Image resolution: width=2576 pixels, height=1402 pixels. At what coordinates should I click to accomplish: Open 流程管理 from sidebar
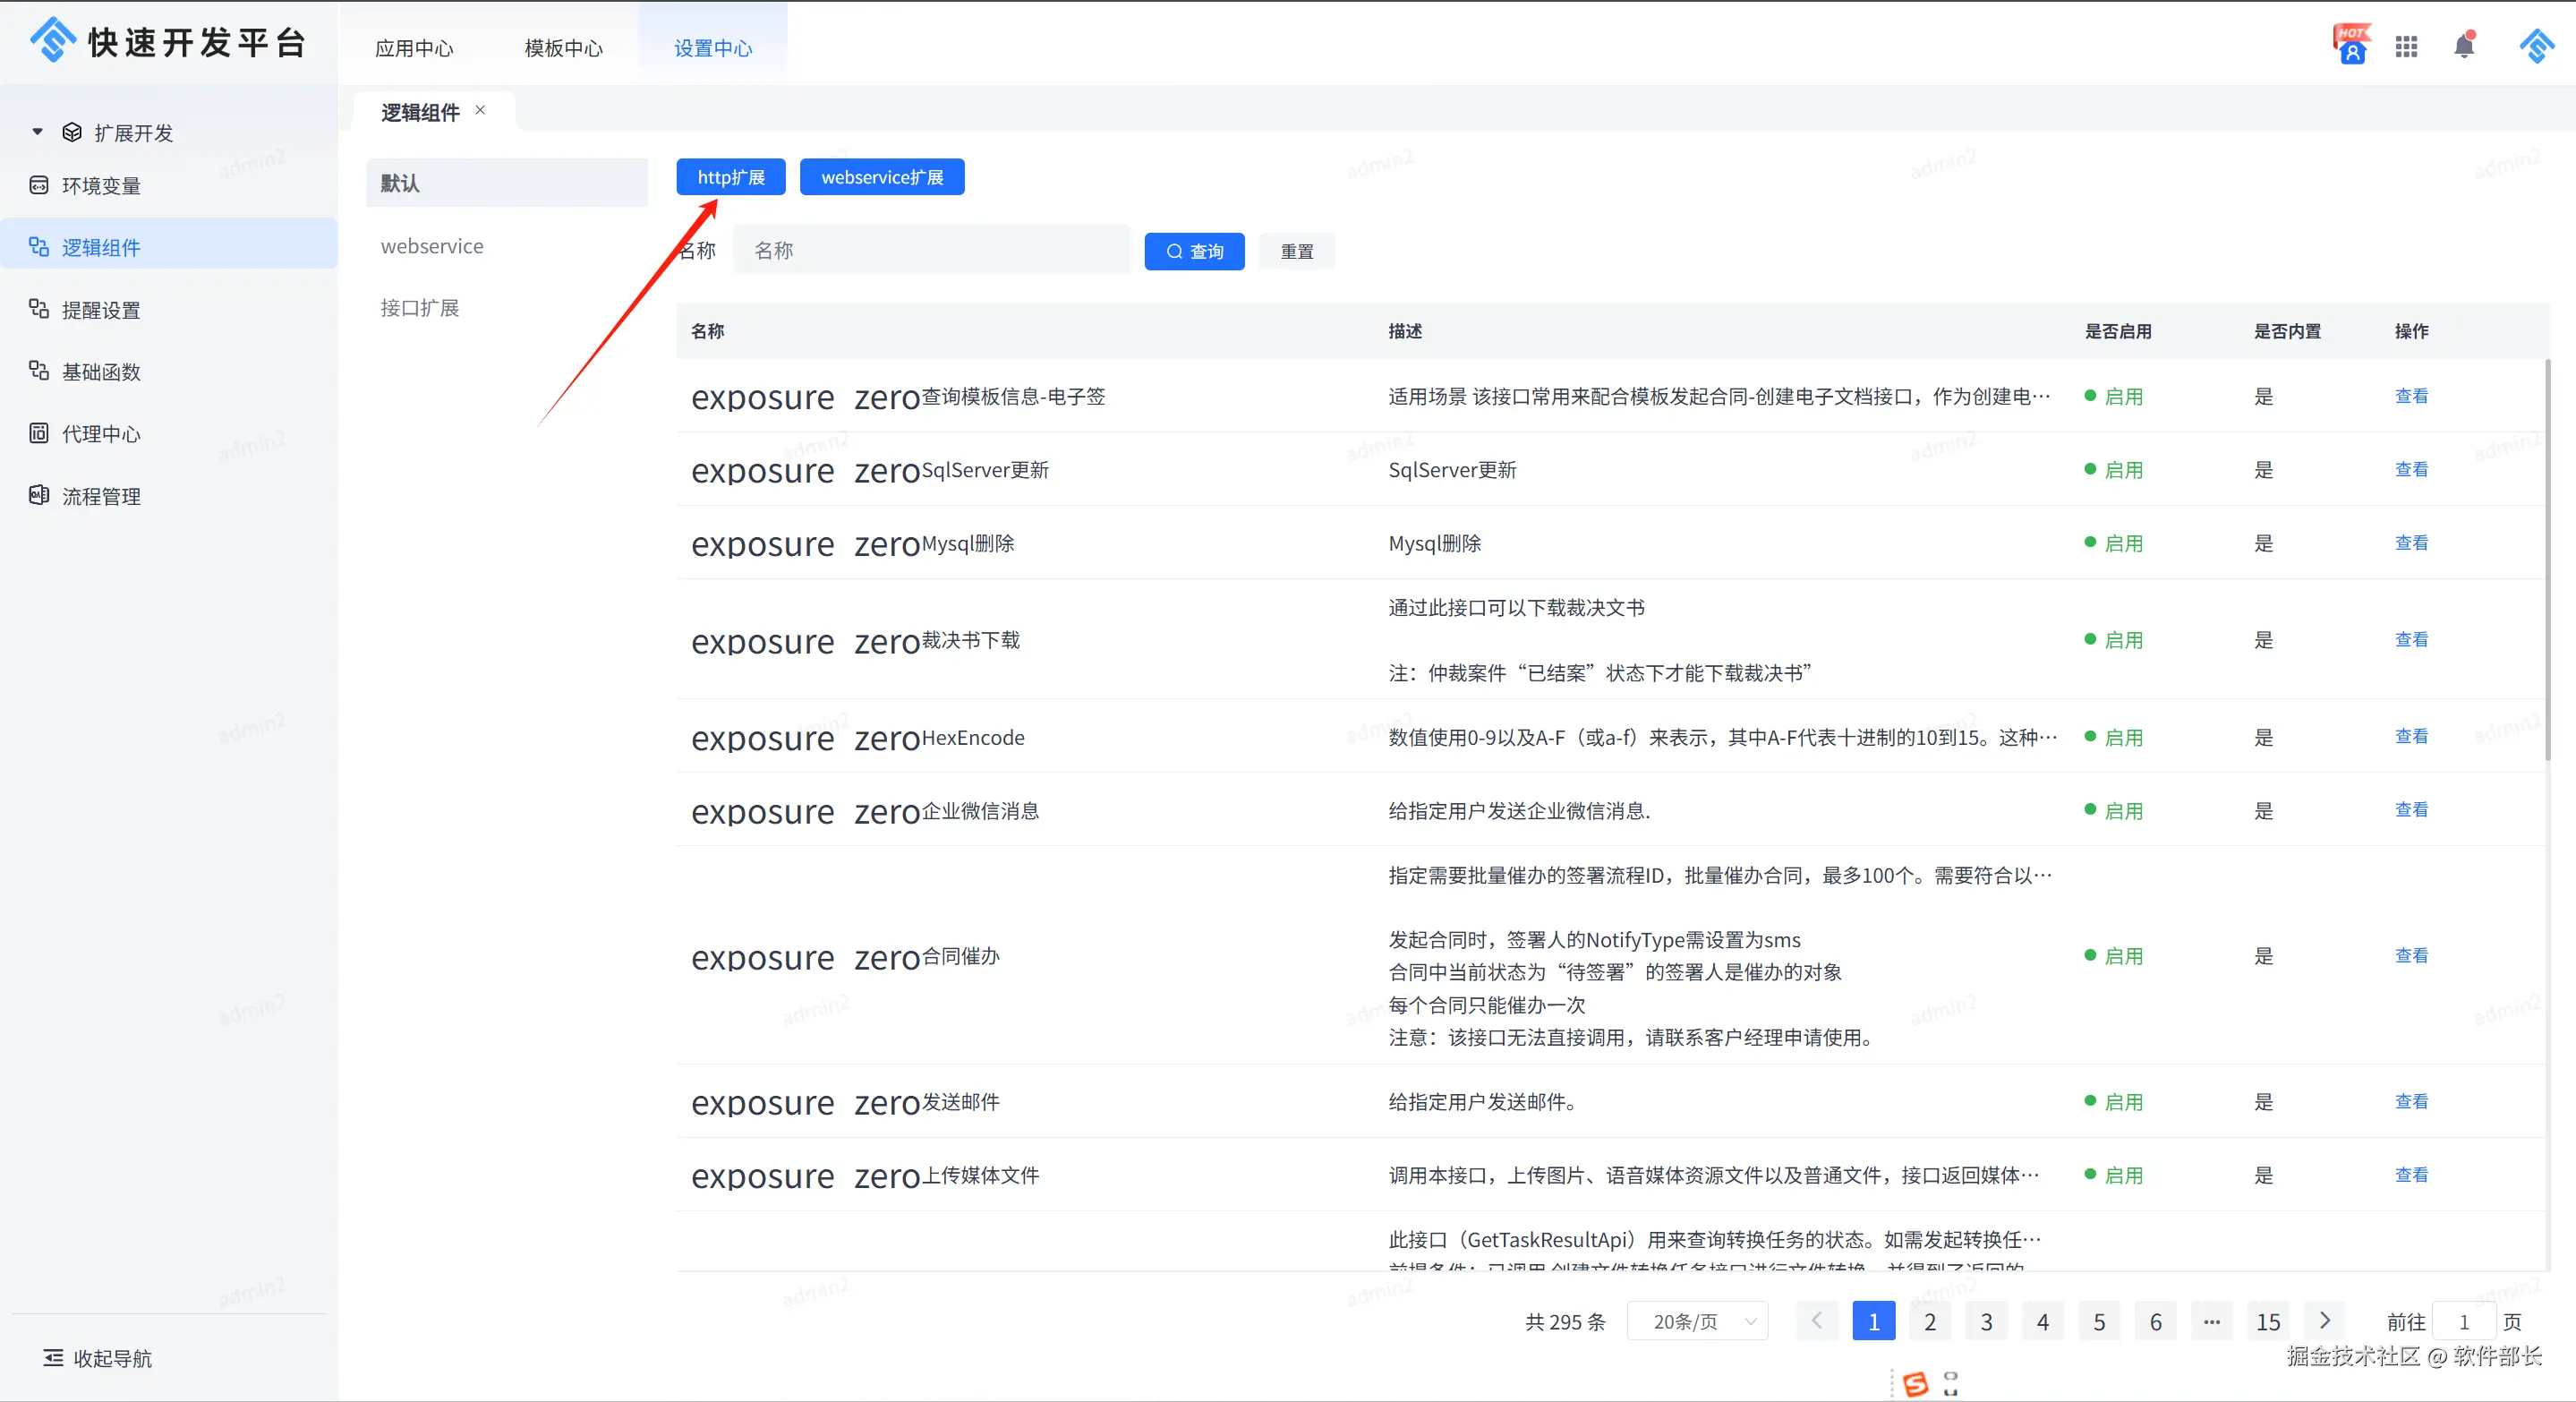(x=100, y=496)
